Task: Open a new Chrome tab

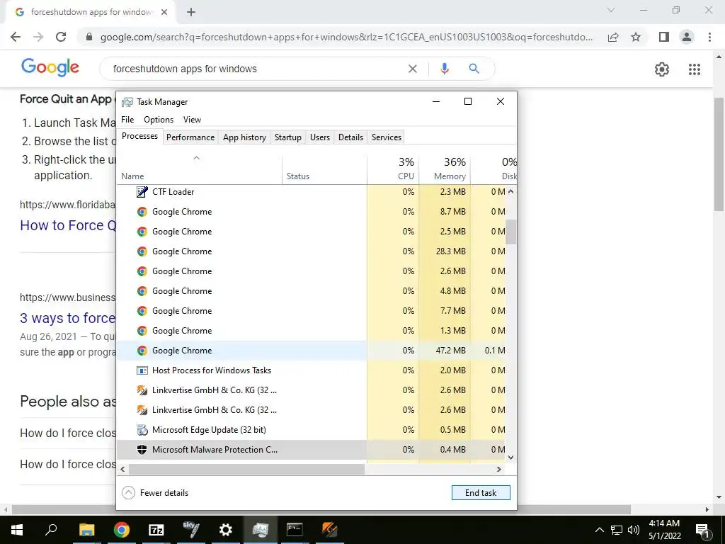Action: (191, 13)
